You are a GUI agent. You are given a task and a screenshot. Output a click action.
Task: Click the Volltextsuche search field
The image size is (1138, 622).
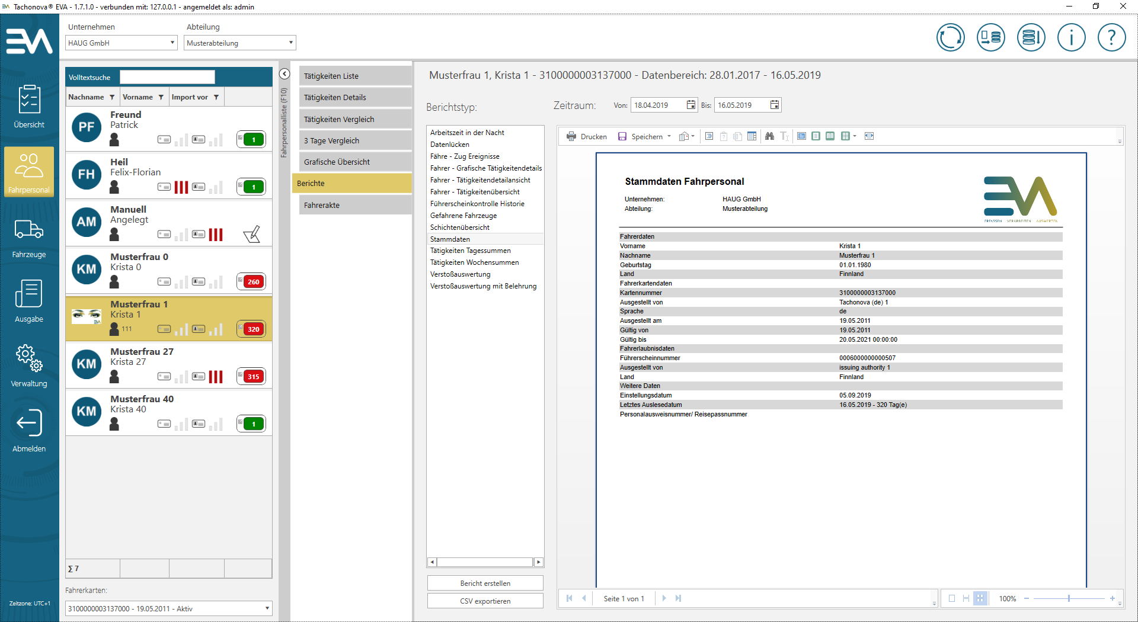click(167, 77)
